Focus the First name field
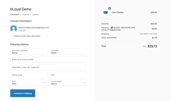 (29, 52)
